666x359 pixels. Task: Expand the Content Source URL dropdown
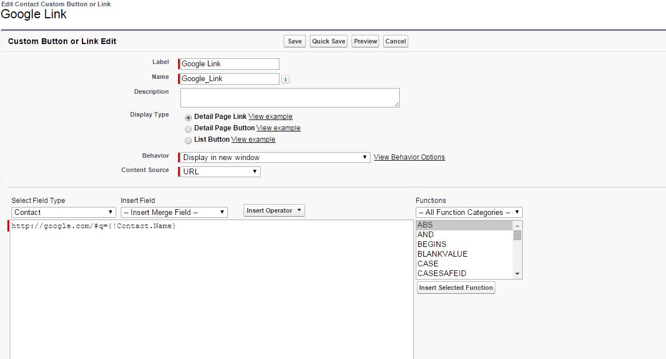pos(220,171)
